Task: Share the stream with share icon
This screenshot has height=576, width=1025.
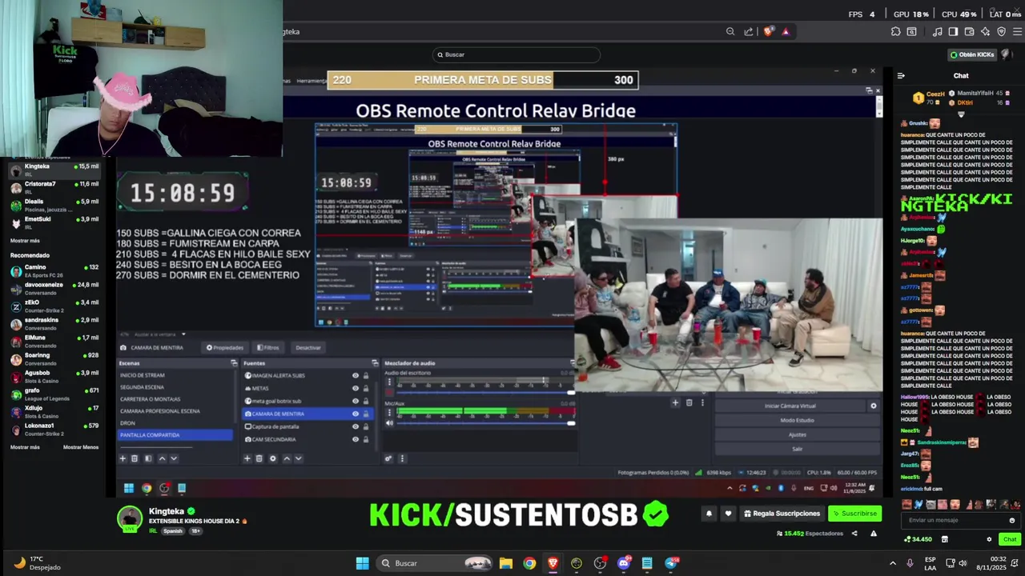Action: click(x=854, y=534)
